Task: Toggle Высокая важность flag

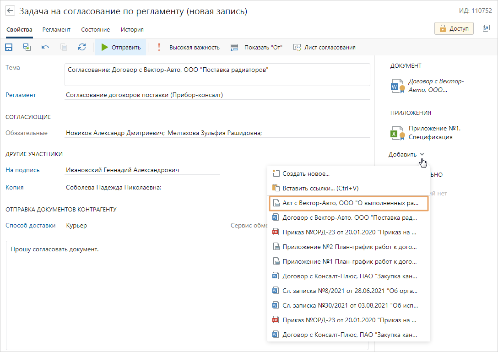Action: [x=189, y=47]
